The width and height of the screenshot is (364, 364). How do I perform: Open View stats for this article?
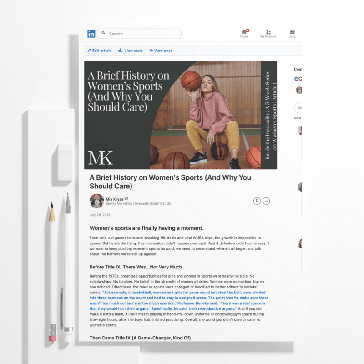(x=131, y=51)
